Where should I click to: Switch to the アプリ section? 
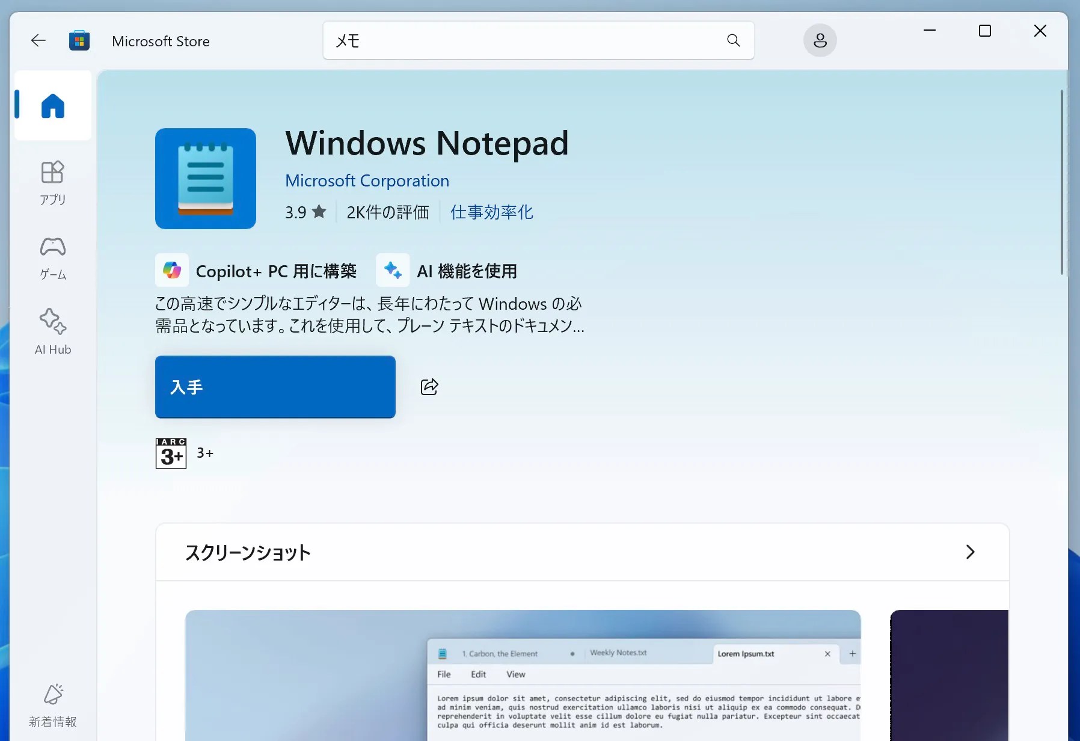pyautogui.click(x=52, y=181)
